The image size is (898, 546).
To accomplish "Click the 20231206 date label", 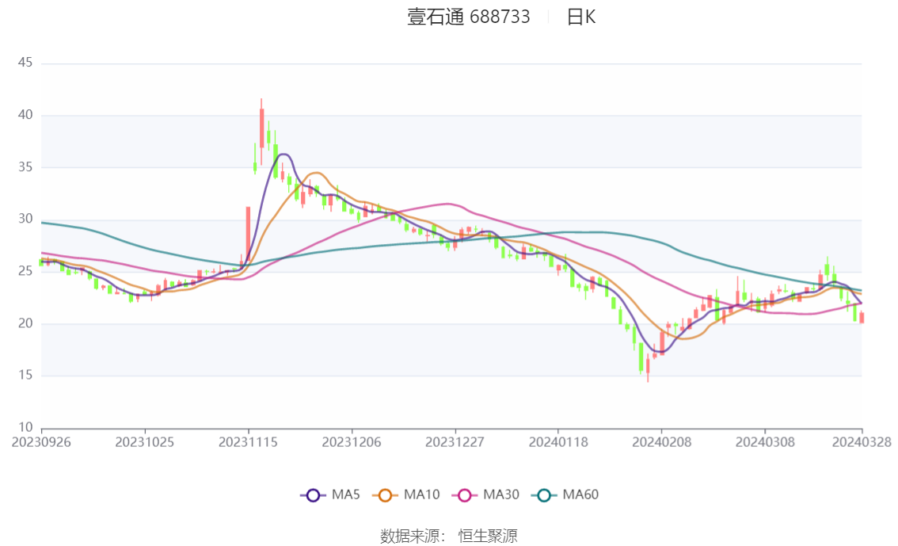I will [x=351, y=442].
